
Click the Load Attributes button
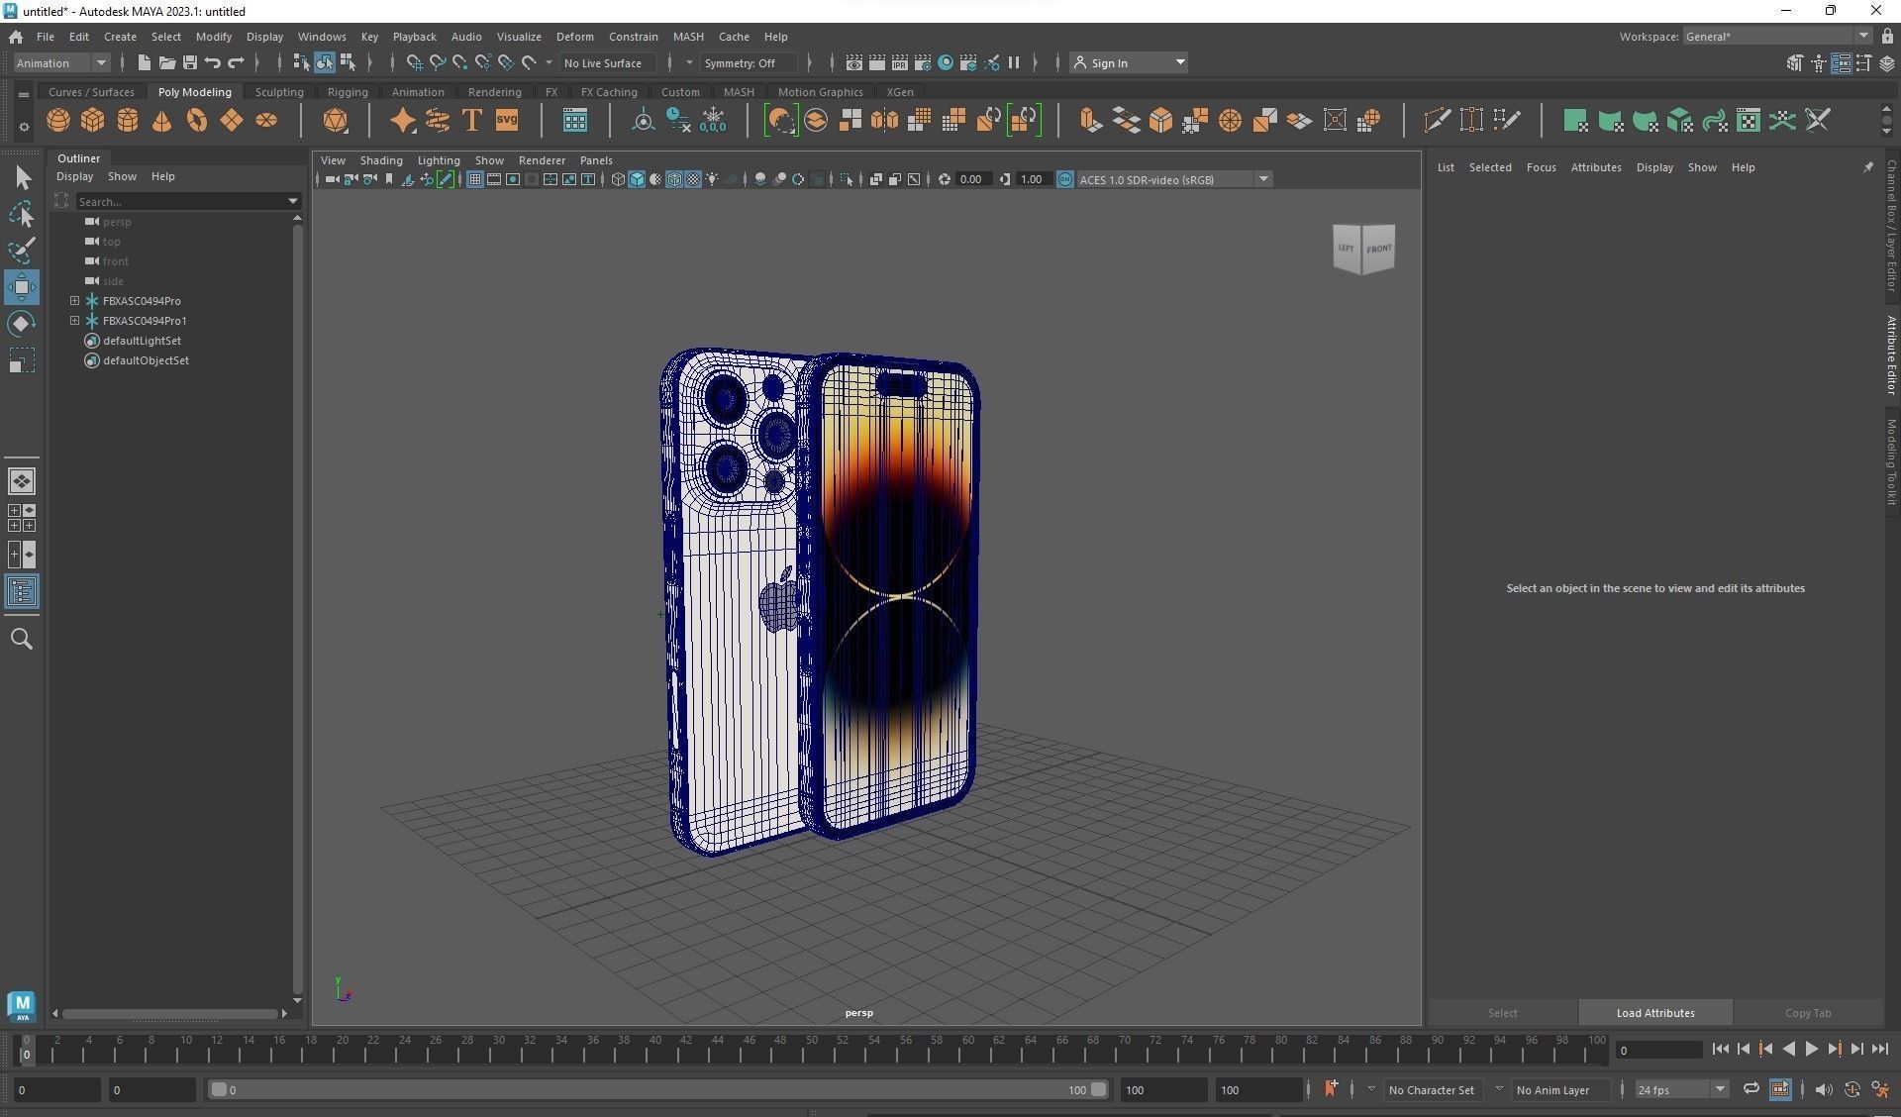pyautogui.click(x=1654, y=1013)
